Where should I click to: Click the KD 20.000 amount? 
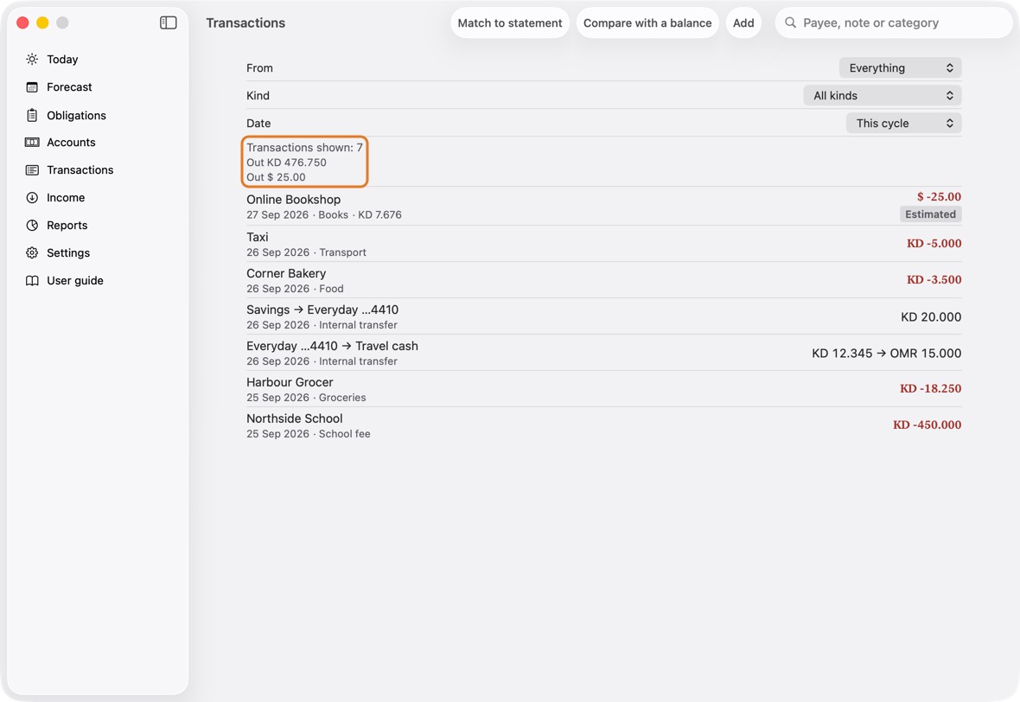[931, 316]
